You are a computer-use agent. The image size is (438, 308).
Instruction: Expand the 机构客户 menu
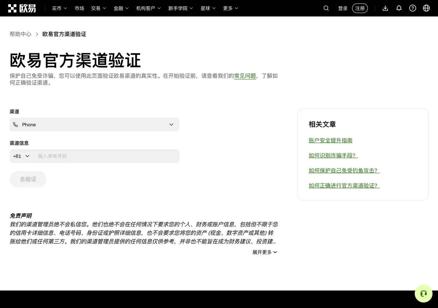coord(149,8)
